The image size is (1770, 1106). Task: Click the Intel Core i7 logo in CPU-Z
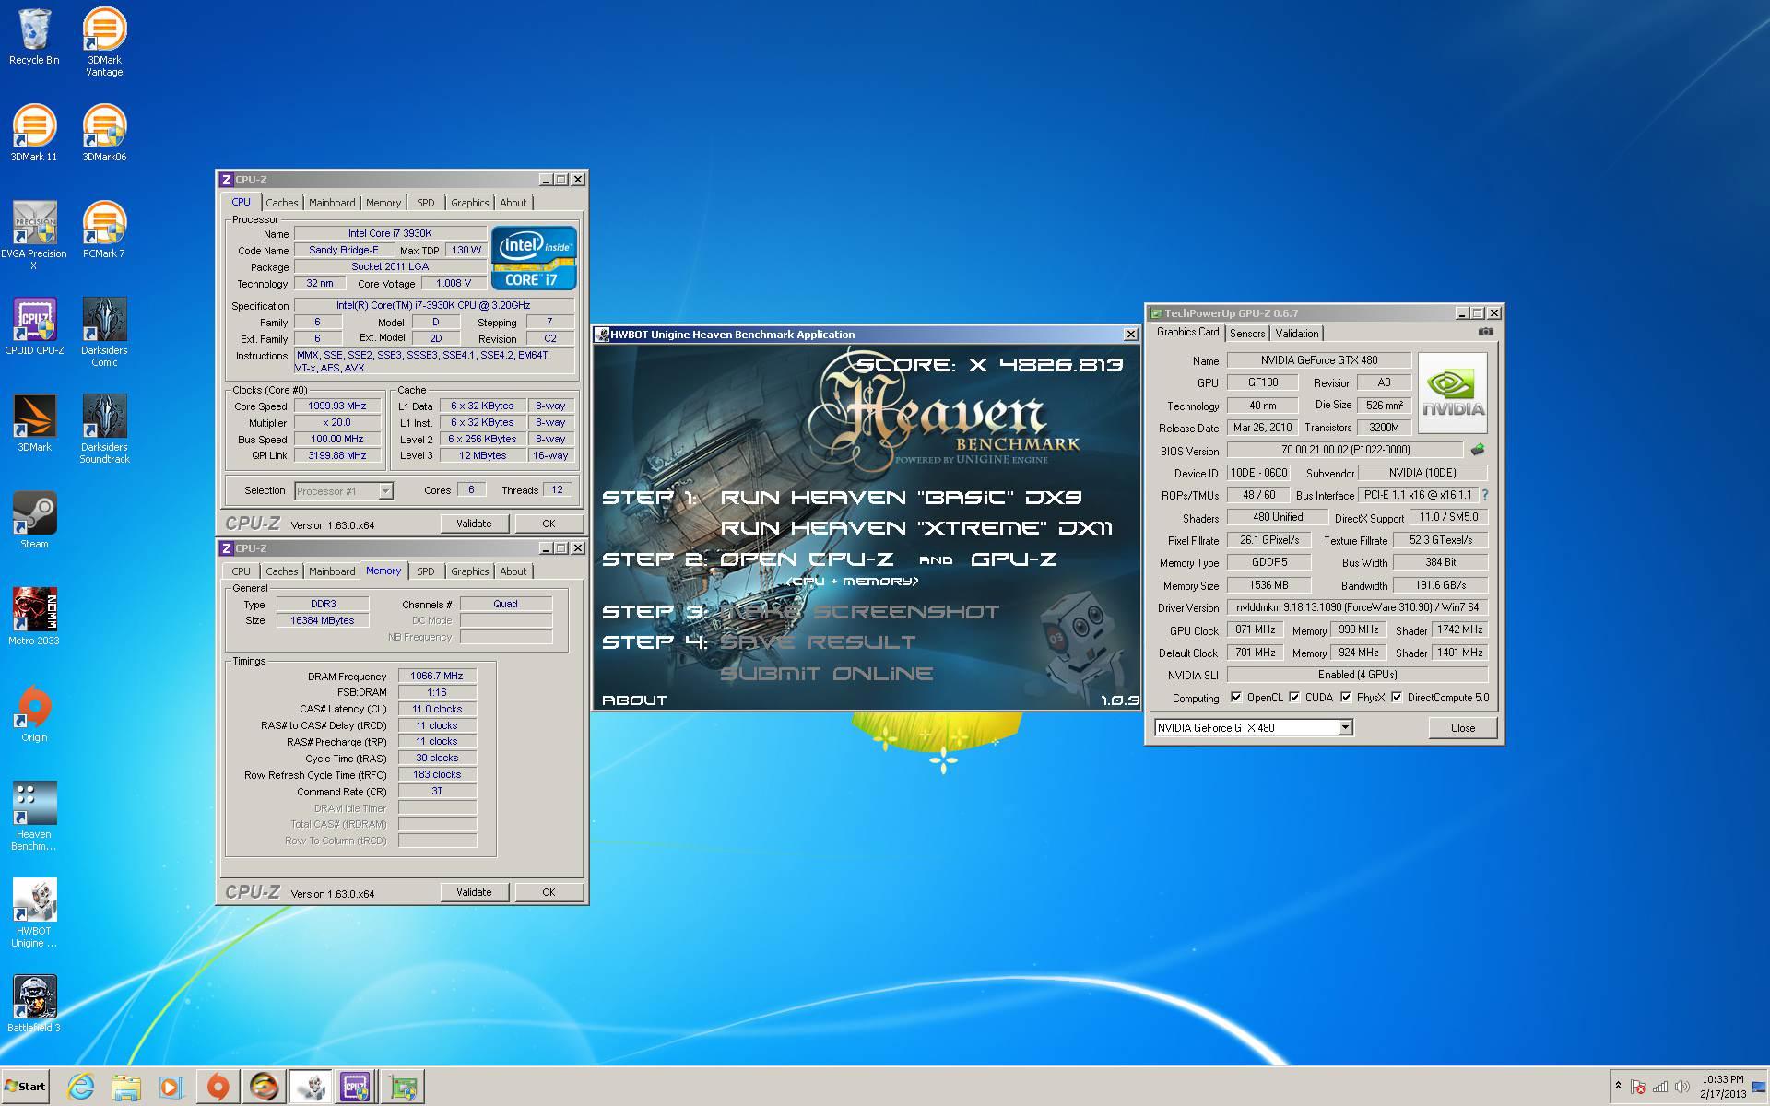[534, 258]
